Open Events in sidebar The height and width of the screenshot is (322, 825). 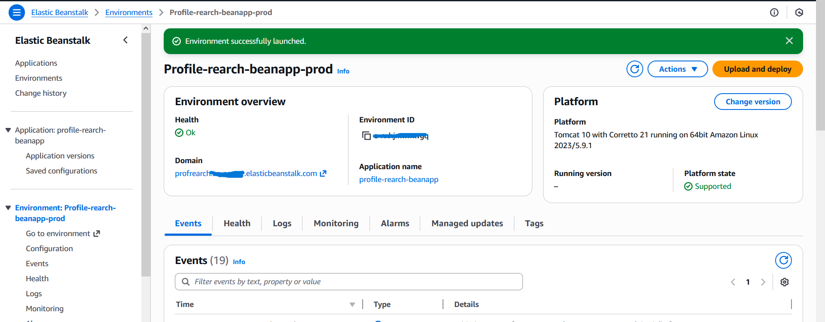tap(37, 264)
